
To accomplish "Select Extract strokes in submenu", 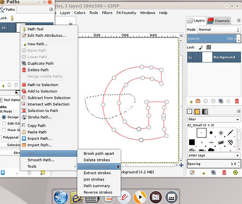I will [99, 173].
